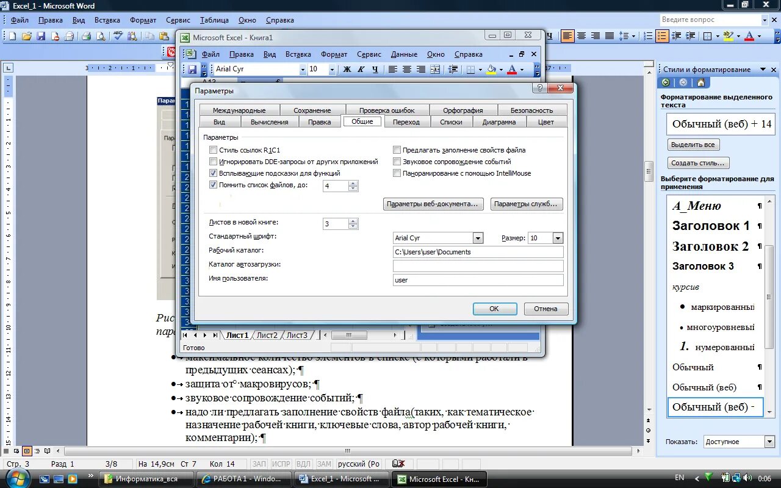
Task: Click the Excel fill color bucket icon
Action: coord(492,70)
